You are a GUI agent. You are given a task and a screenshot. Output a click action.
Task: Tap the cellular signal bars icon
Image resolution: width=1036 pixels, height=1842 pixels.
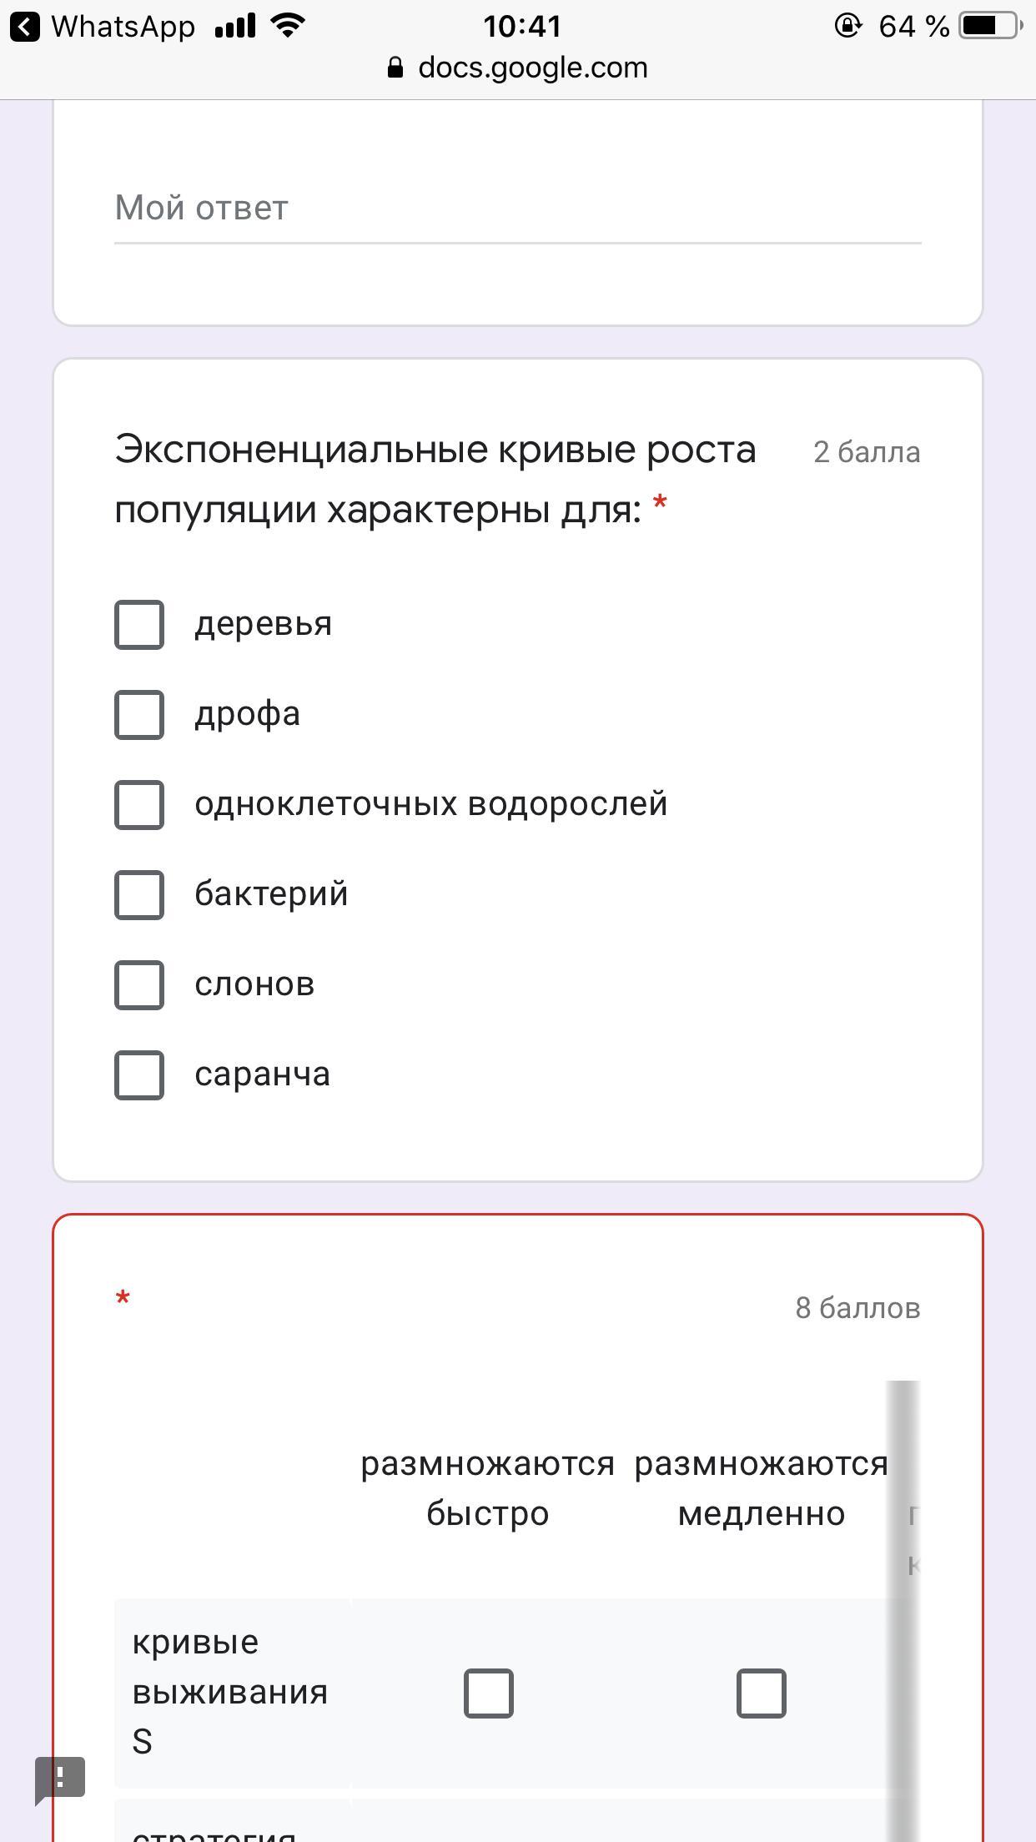(234, 27)
